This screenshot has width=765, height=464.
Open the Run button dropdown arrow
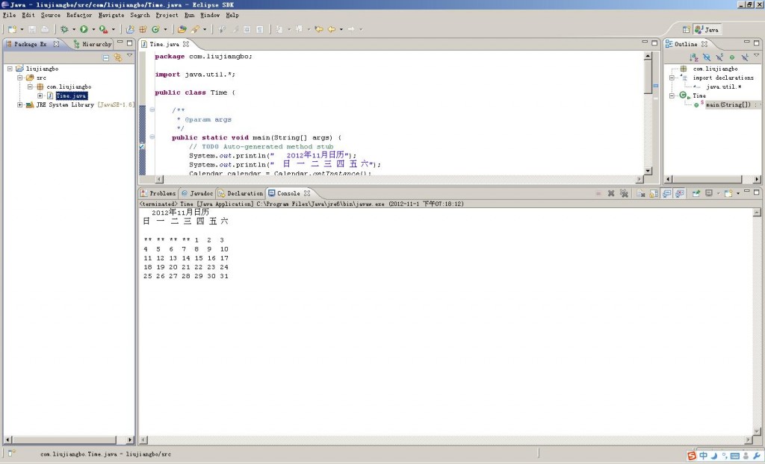[92, 30]
